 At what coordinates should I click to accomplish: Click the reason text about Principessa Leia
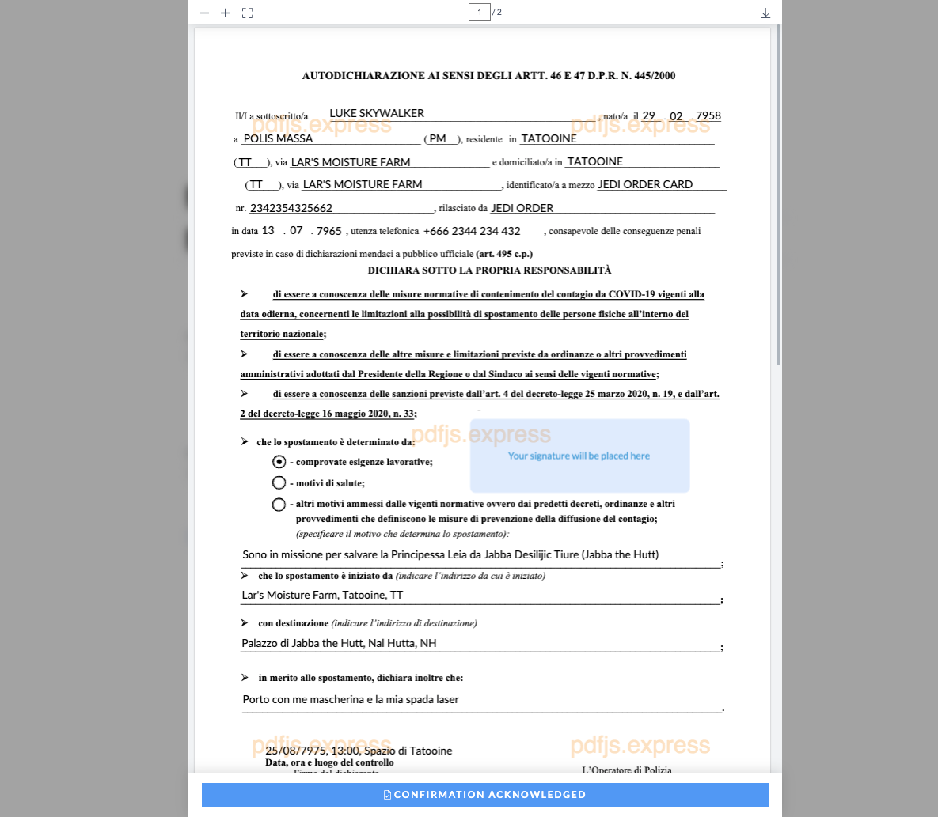(x=450, y=554)
